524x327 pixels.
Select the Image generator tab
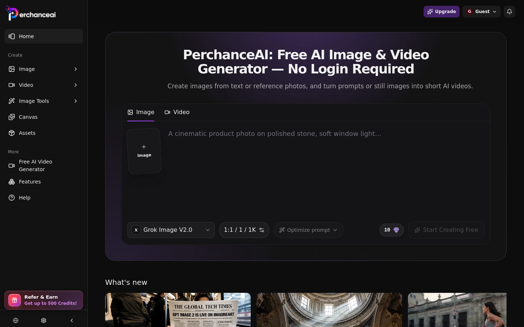point(141,112)
